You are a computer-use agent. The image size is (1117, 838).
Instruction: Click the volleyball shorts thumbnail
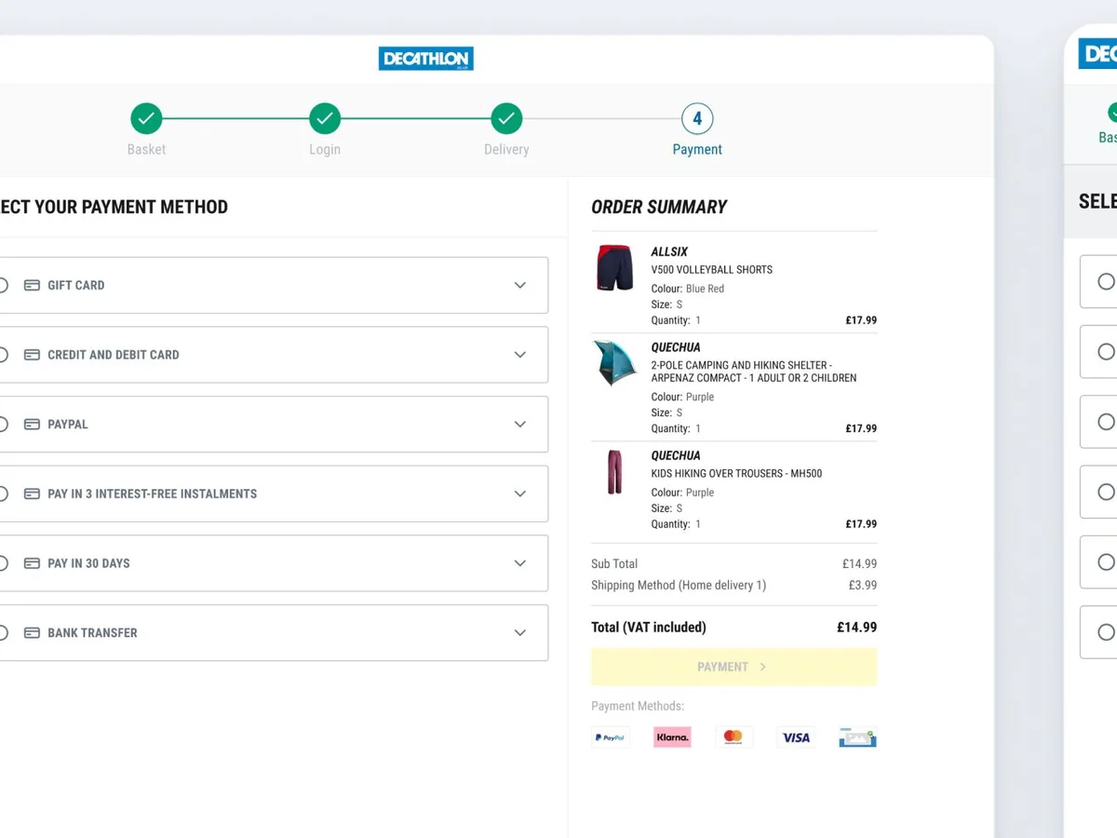click(614, 268)
